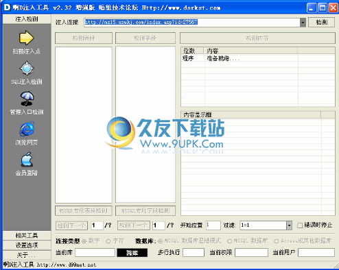Click the 检测表段 results list box

pyautogui.click(x=84, y=125)
